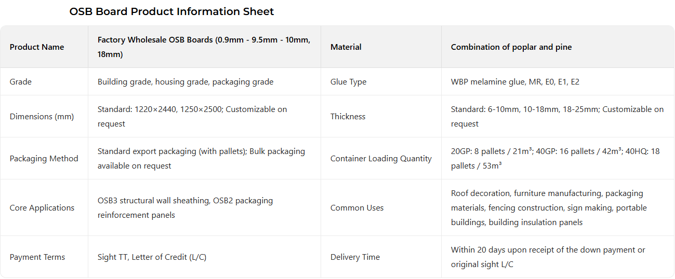Click the OSB Board Product Information Sheet title
The image size is (675, 279).
[x=171, y=11]
